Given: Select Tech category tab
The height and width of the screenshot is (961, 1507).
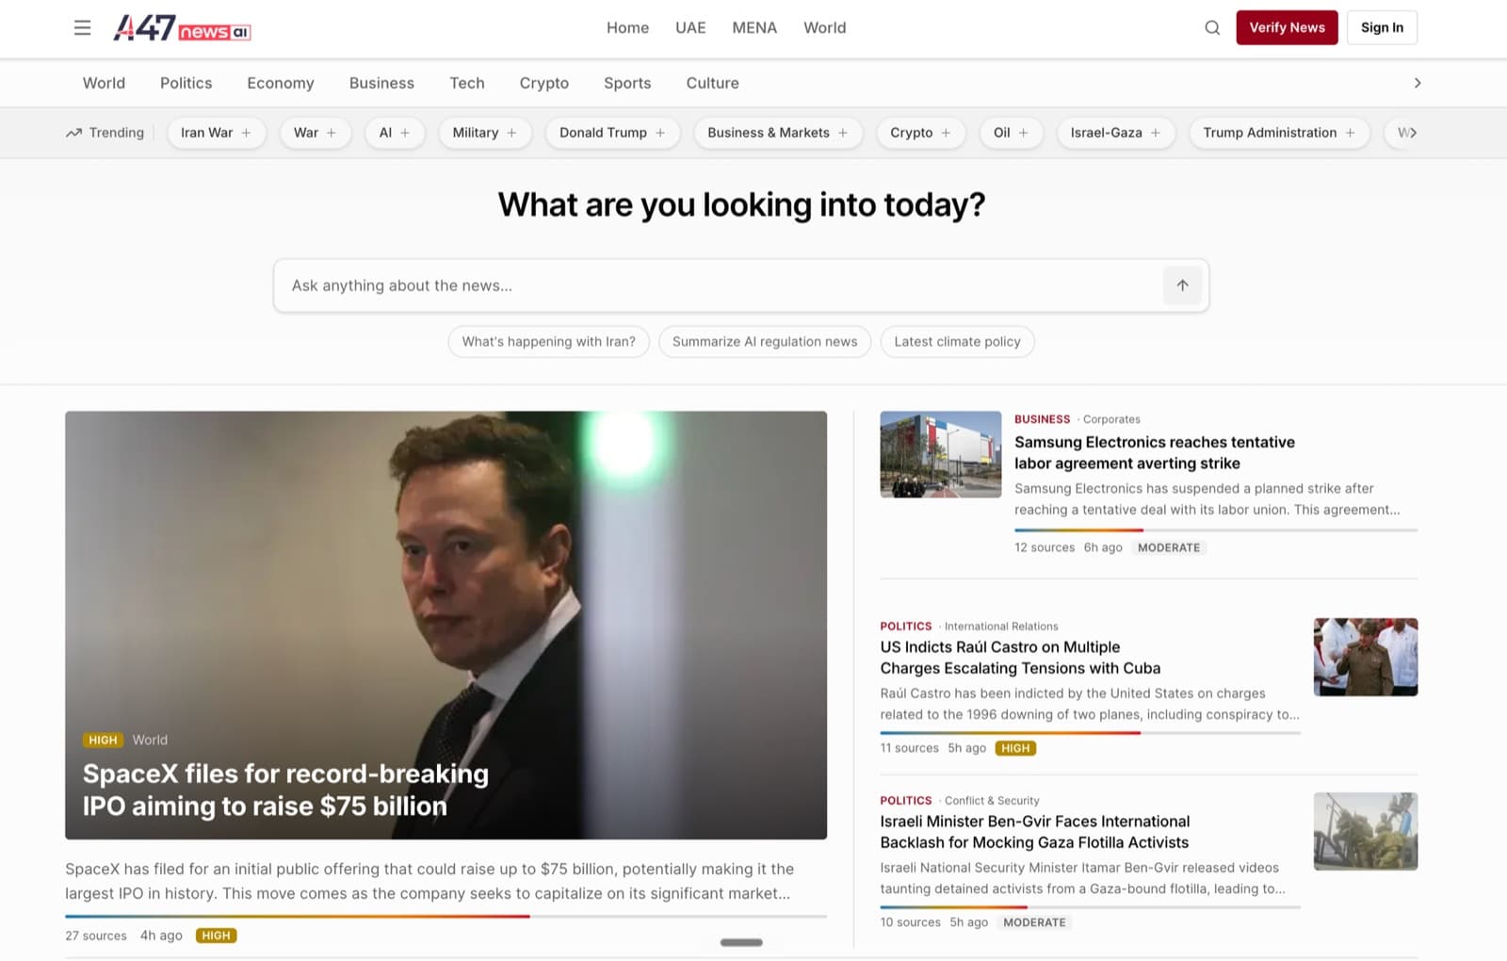Looking at the screenshot, I should point(466,83).
